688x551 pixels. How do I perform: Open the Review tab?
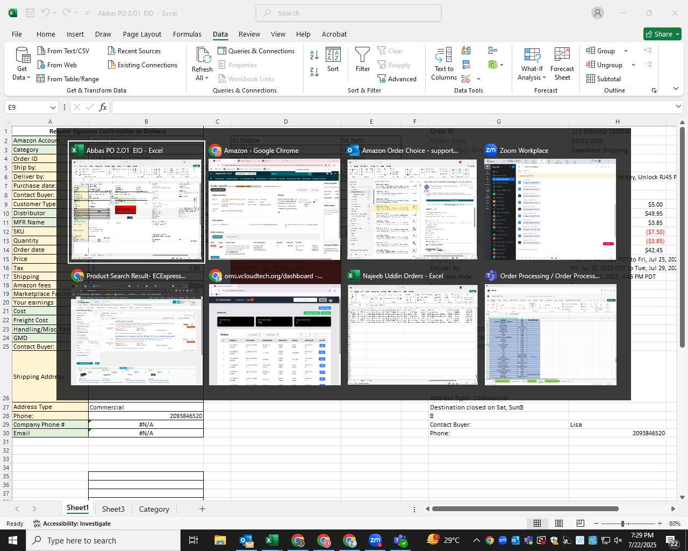[249, 34]
